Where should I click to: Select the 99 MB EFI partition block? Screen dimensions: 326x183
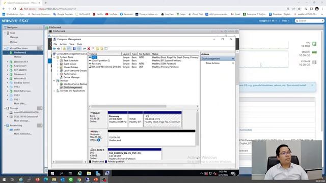coord(135,119)
